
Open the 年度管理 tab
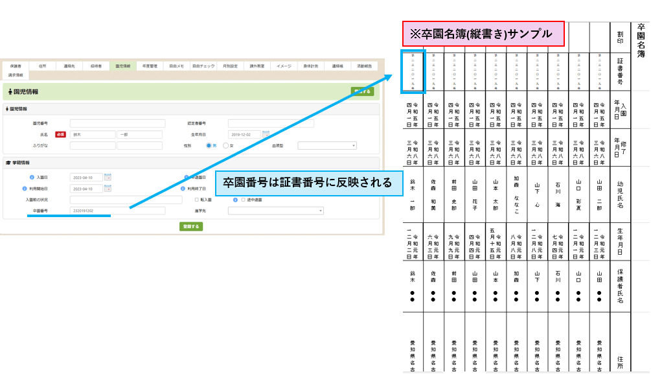click(149, 66)
